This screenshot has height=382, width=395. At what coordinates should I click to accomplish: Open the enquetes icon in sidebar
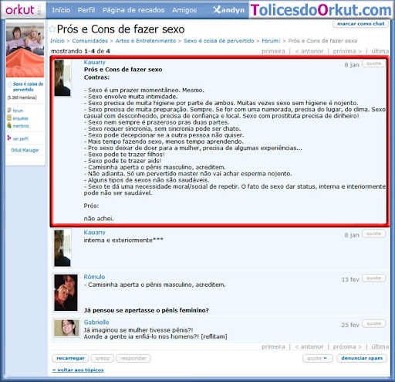[9, 118]
